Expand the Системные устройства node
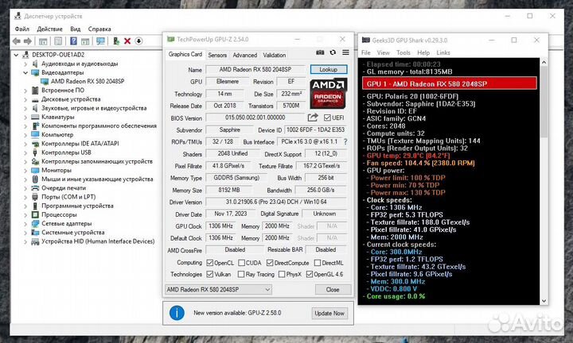573x343 pixels. [x=25, y=233]
